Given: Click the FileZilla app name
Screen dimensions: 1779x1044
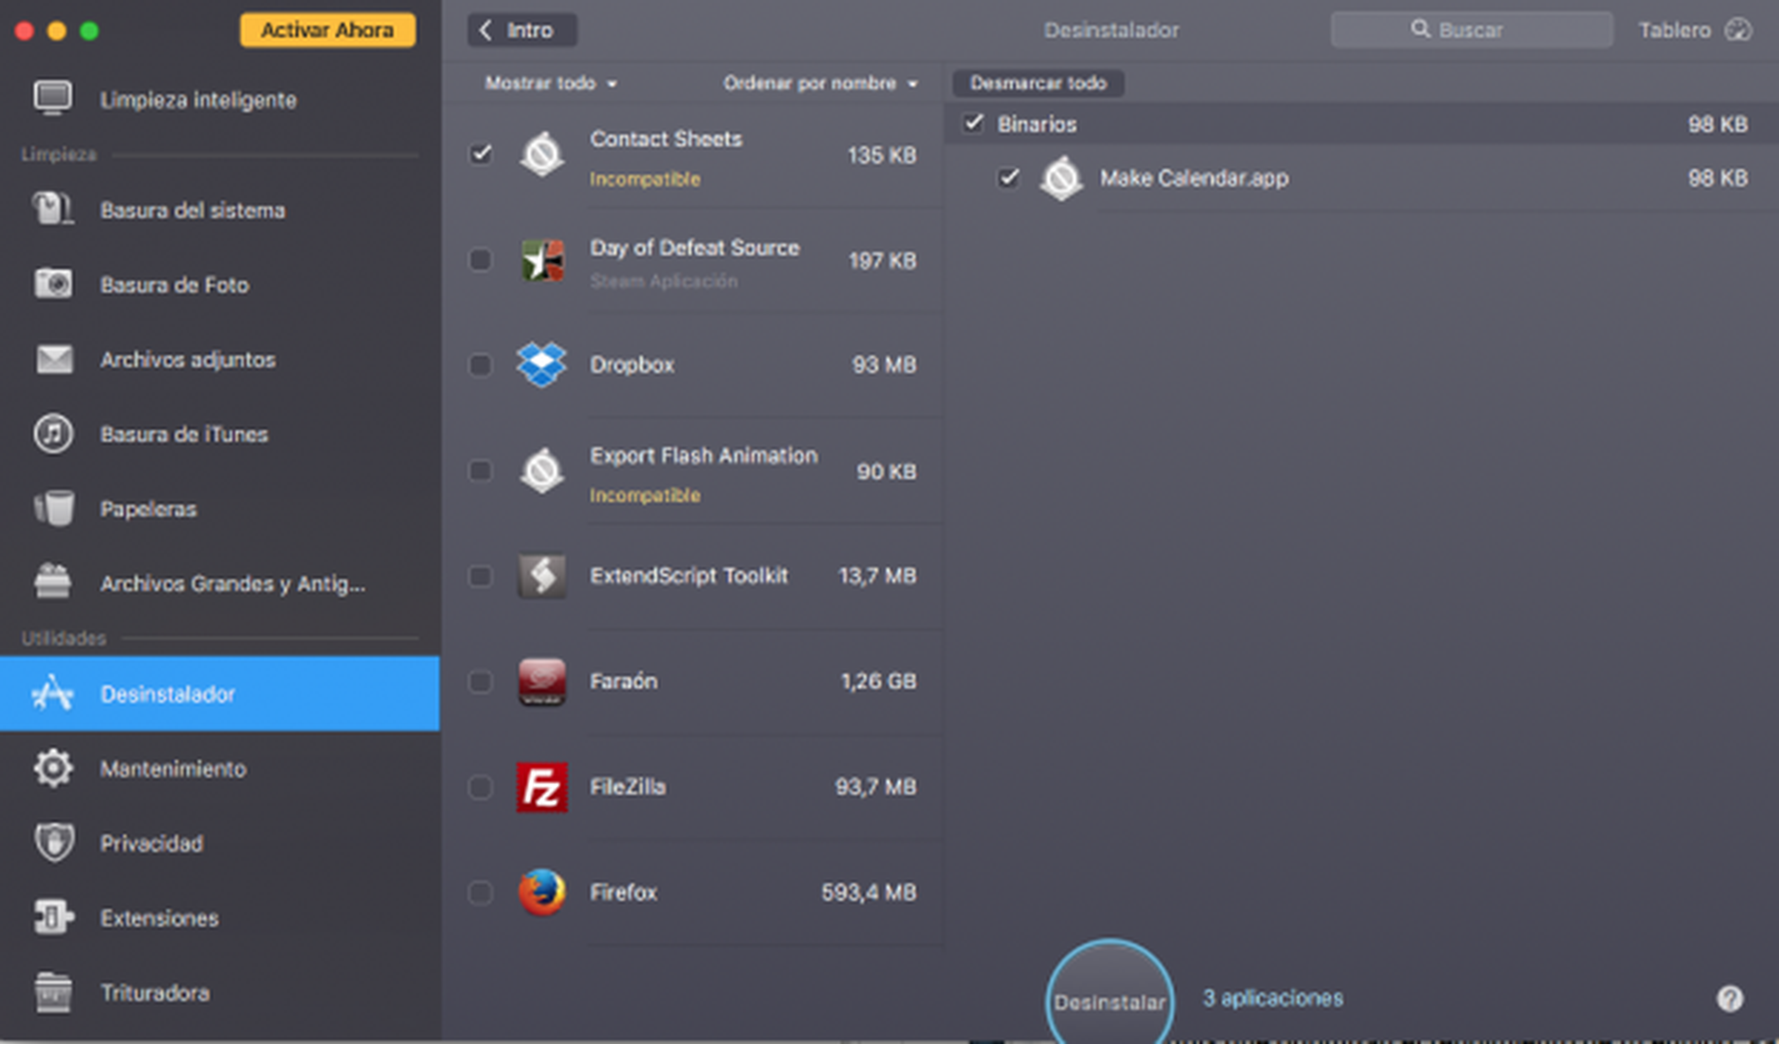Looking at the screenshot, I should tap(628, 786).
